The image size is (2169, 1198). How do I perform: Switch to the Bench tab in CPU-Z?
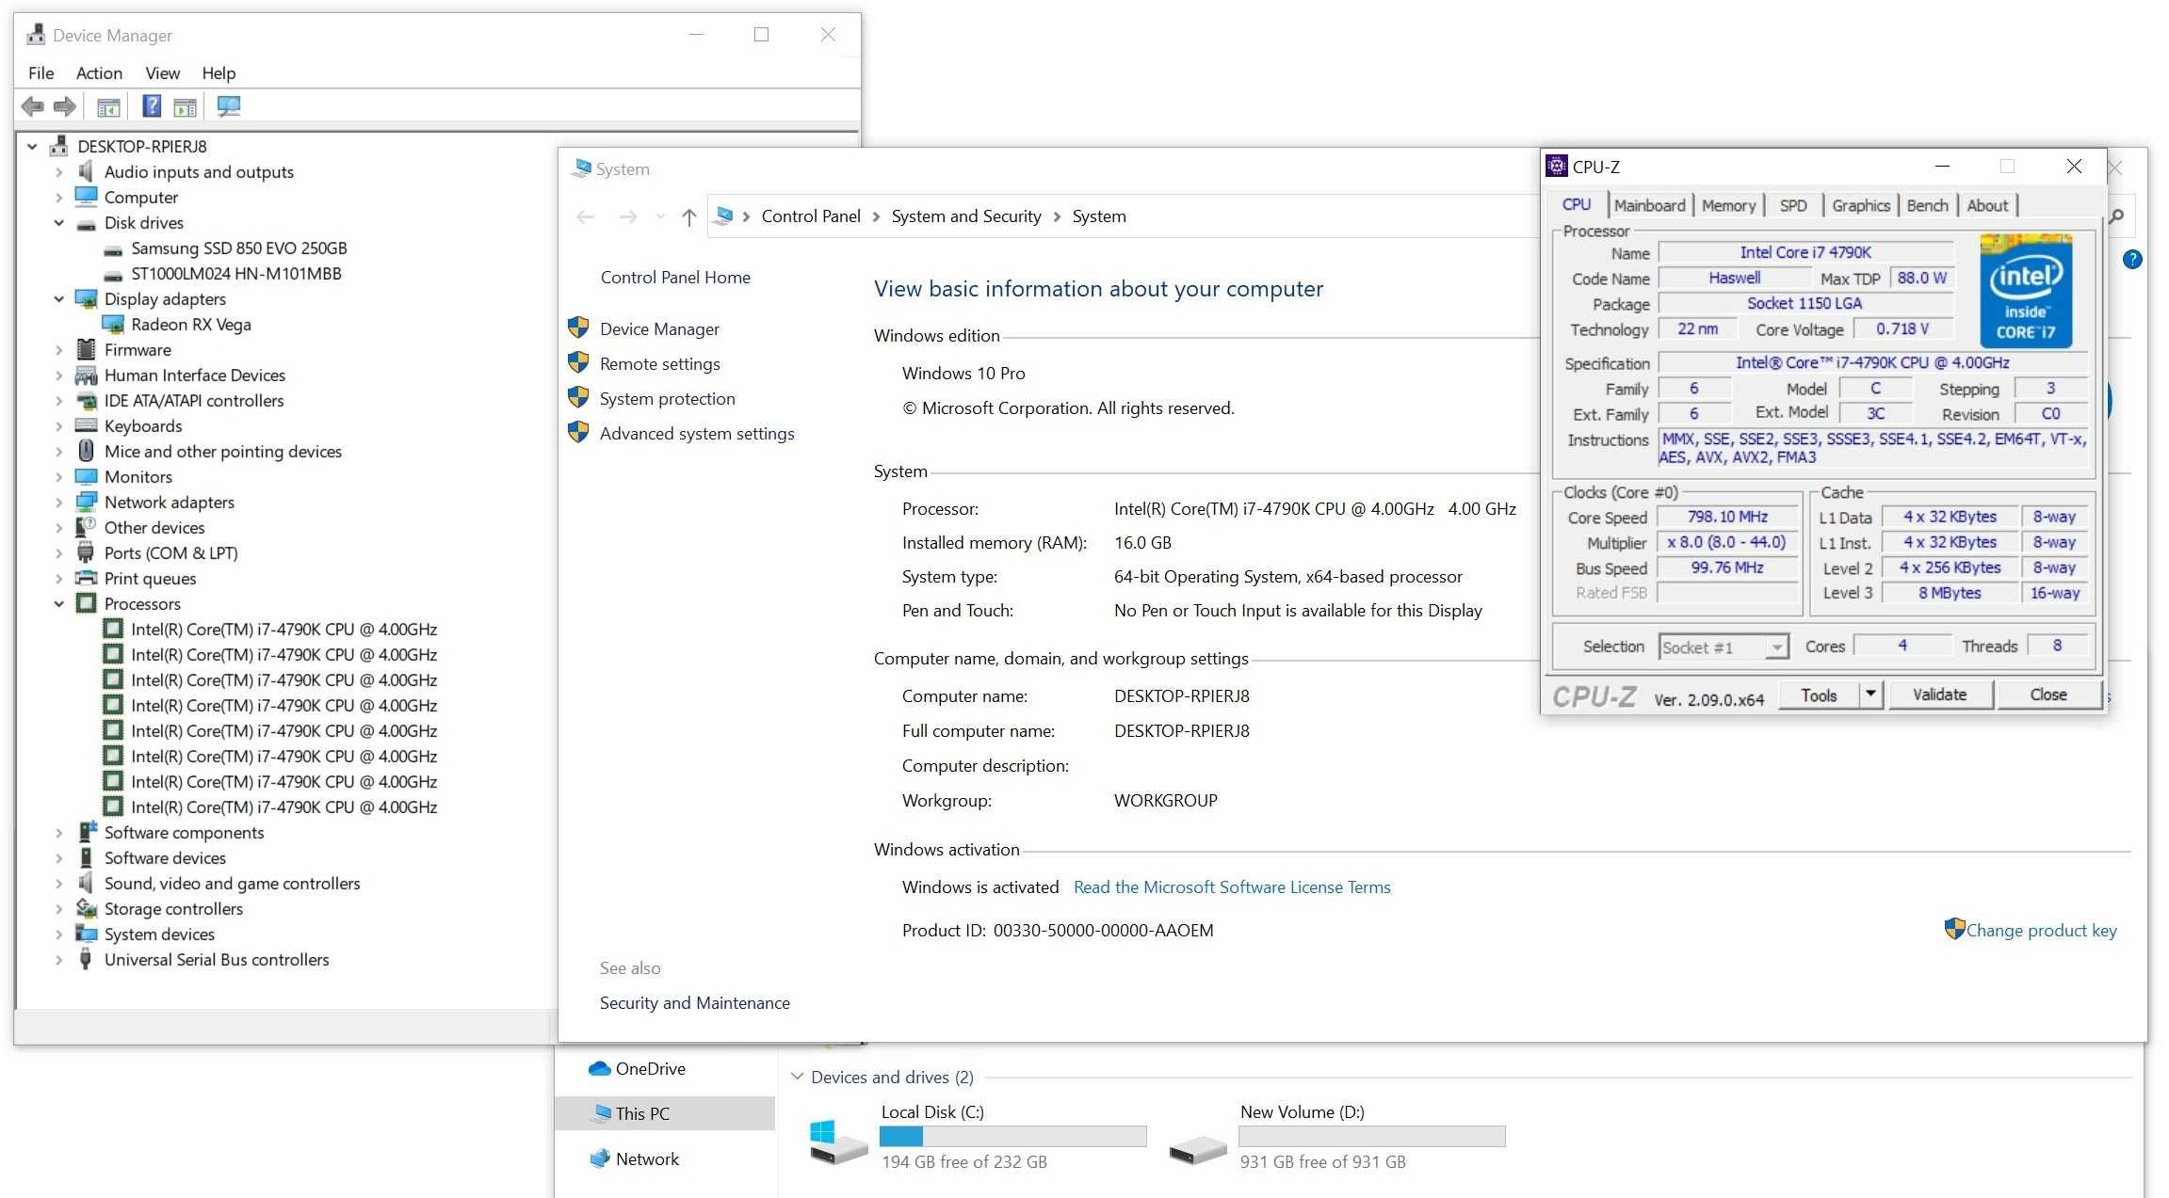tap(1927, 205)
